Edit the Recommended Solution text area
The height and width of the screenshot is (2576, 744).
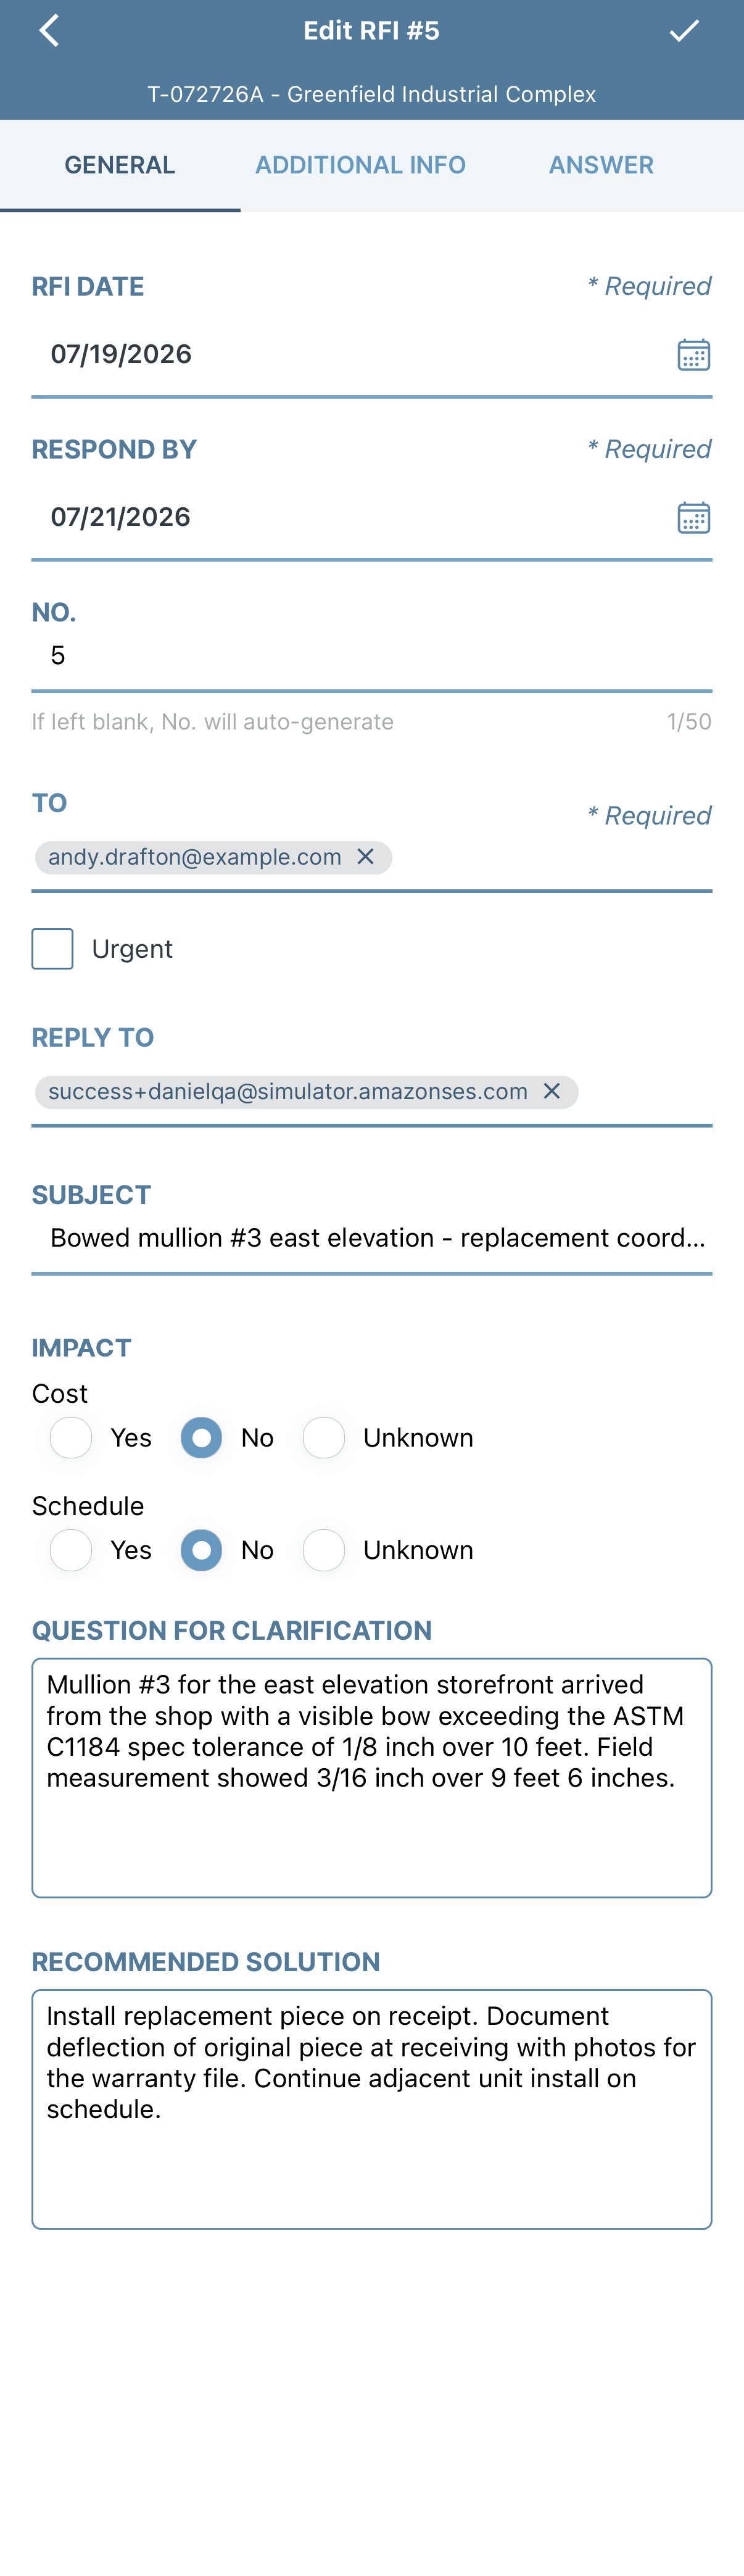[372, 2108]
